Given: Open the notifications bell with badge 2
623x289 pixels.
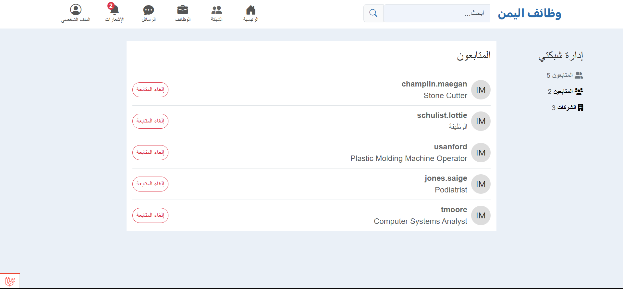Looking at the screenshot, I should (114, 9).
